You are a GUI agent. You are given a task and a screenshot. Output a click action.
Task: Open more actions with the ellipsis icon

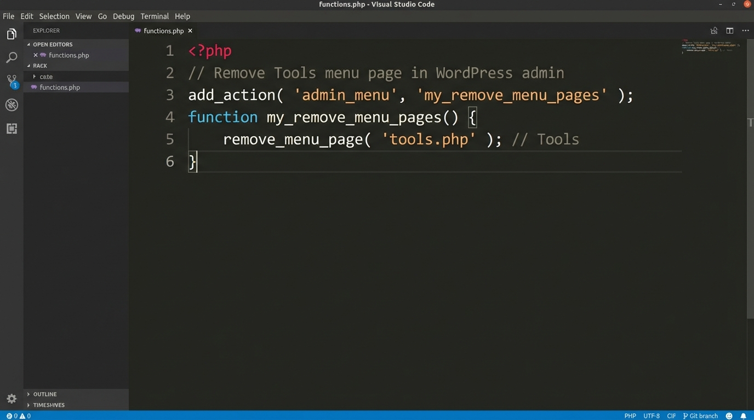pyautogui.click(x=745, y=31)
